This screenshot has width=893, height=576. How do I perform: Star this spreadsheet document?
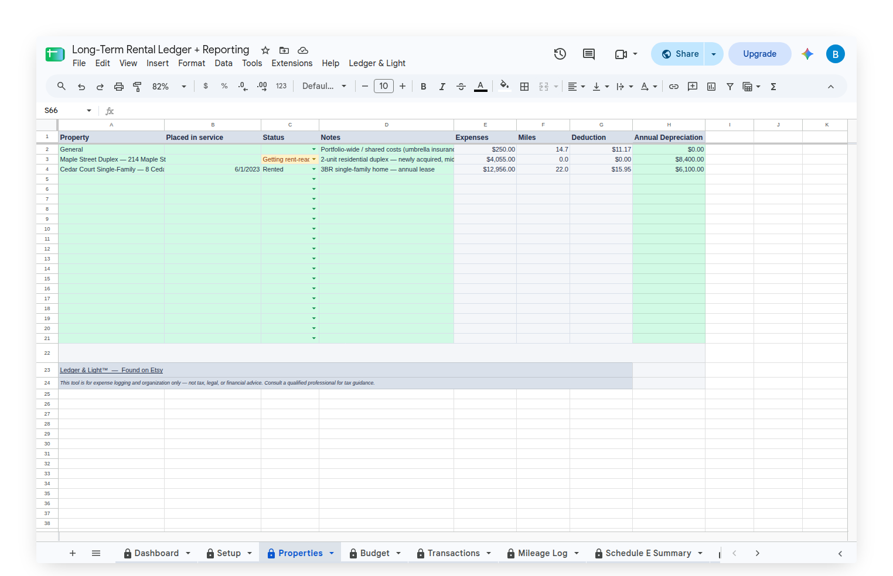tap(265, 50)
